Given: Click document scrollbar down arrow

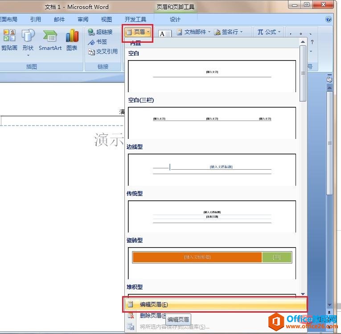Looking at the screenshot, I should [x=330, y=305].
